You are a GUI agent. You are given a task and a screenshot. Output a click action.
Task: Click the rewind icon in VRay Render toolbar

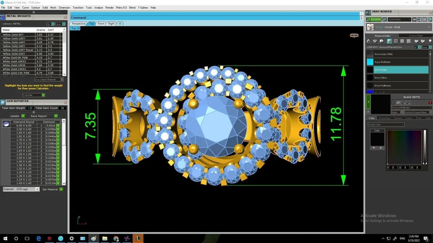(415, 19)
